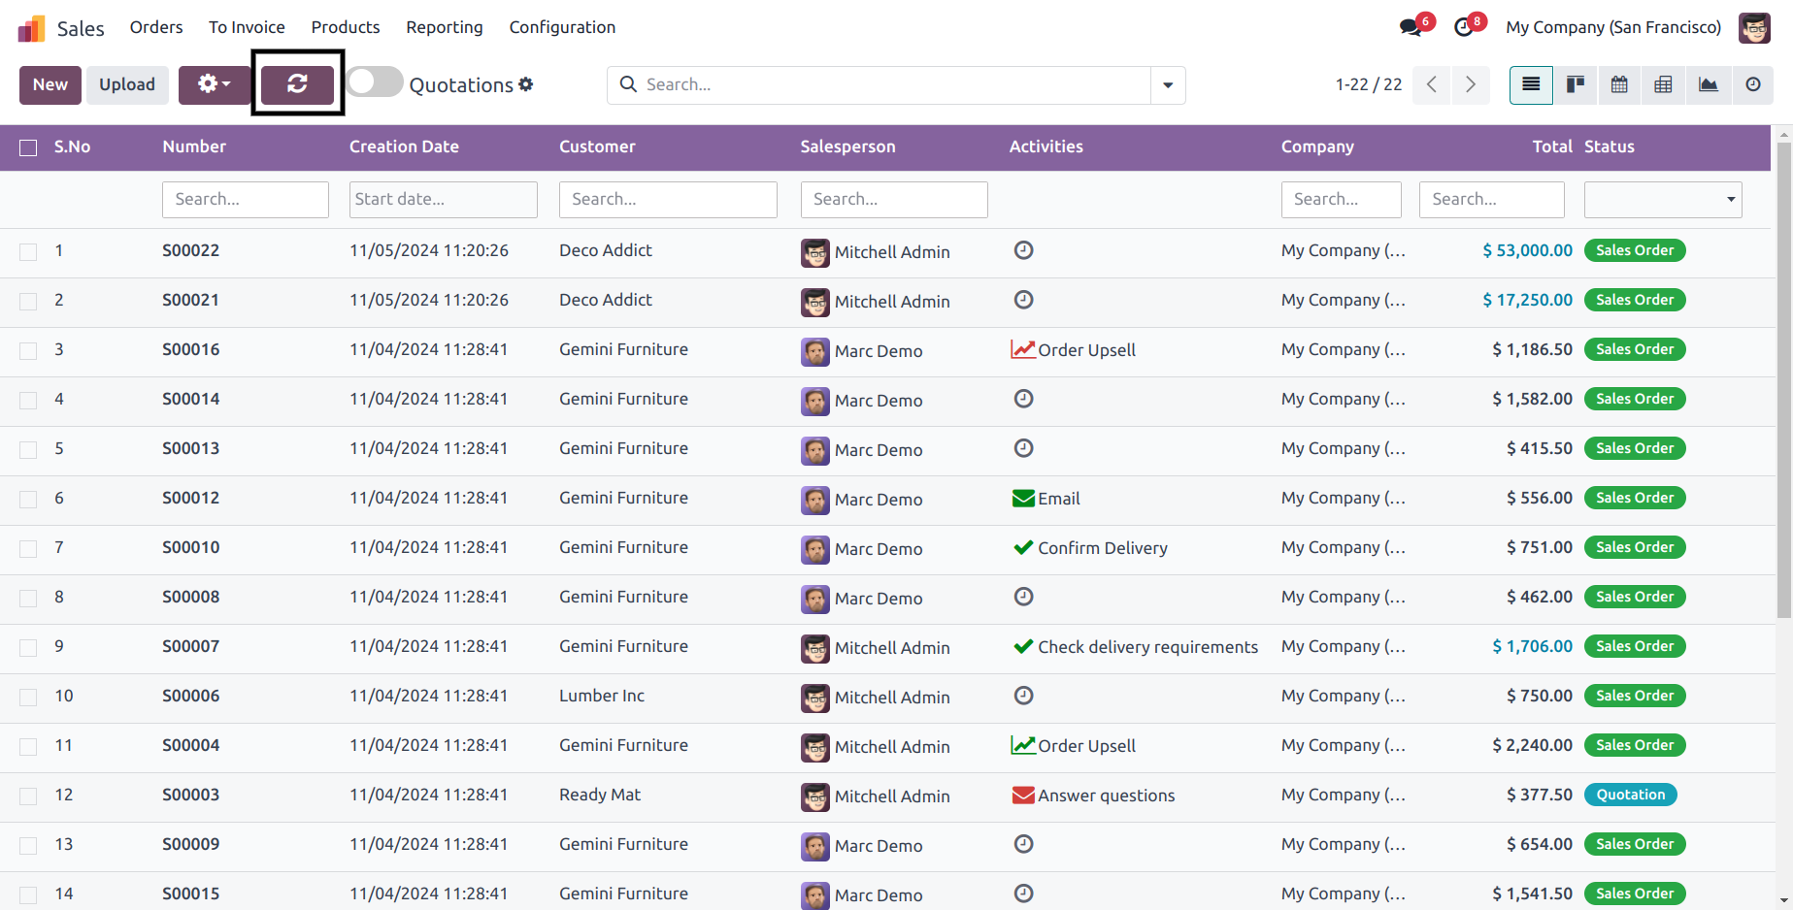Open the conversations chat icon

(1411, 27)
